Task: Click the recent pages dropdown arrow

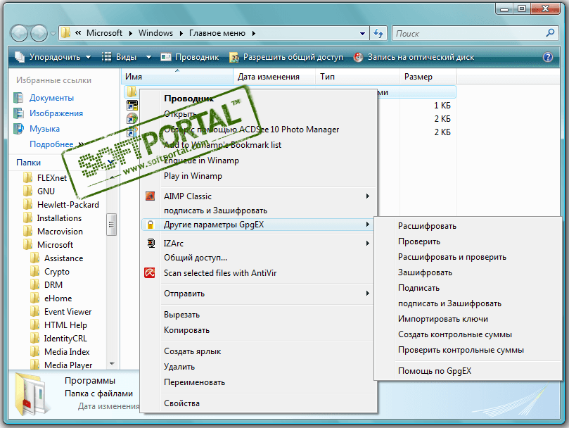Action: pos(53,34)
